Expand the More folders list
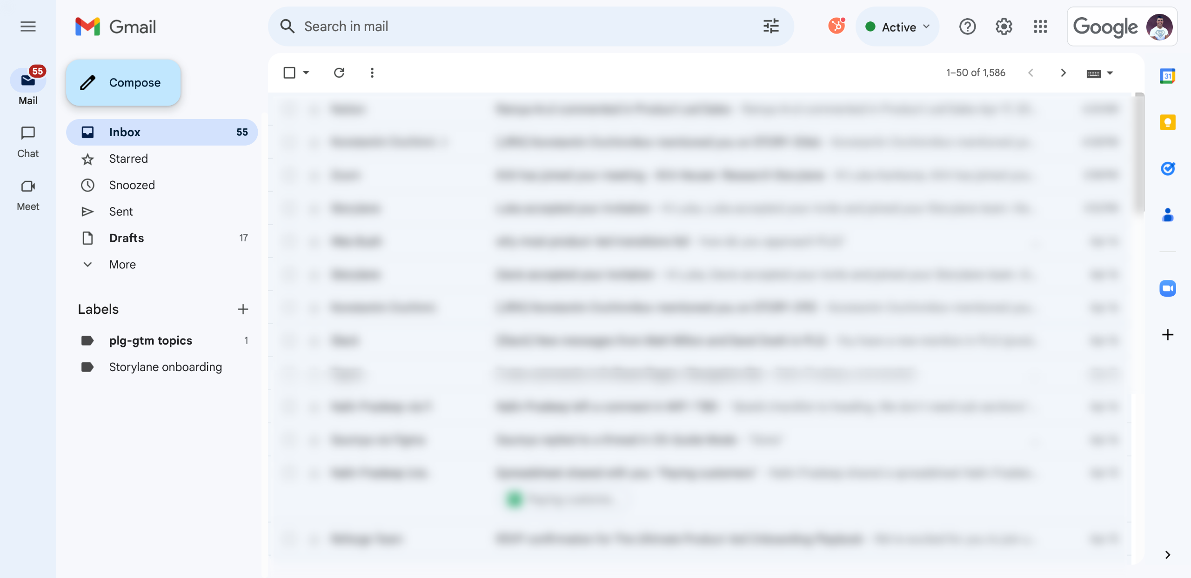The height and width of the screenshot is (578, 1191). 122,265
